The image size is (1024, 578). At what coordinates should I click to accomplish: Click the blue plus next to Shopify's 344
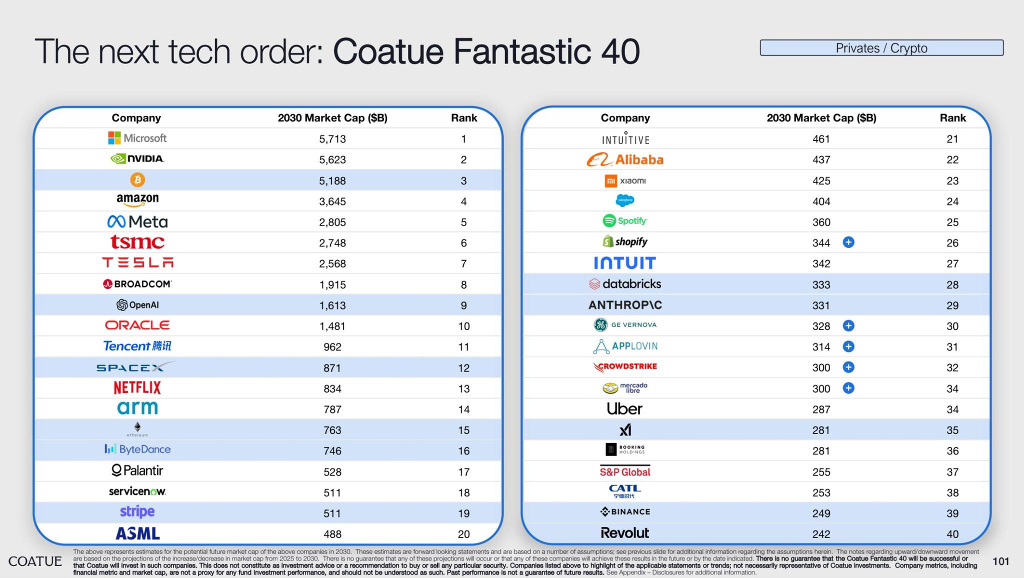click(848, 242)
